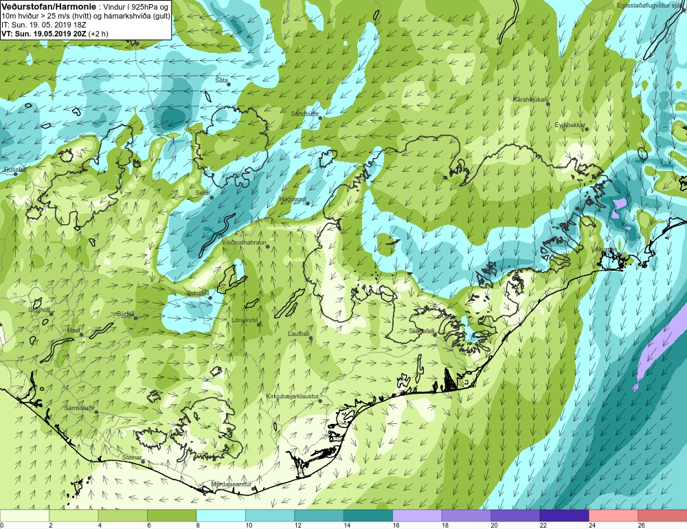Pick the 20–22 m/s violet legend swatch
Viewport: 687px width, 529px height.
(x=515, y=515)
